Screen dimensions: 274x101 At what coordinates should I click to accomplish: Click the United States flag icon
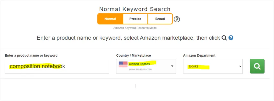click(123, 64)
